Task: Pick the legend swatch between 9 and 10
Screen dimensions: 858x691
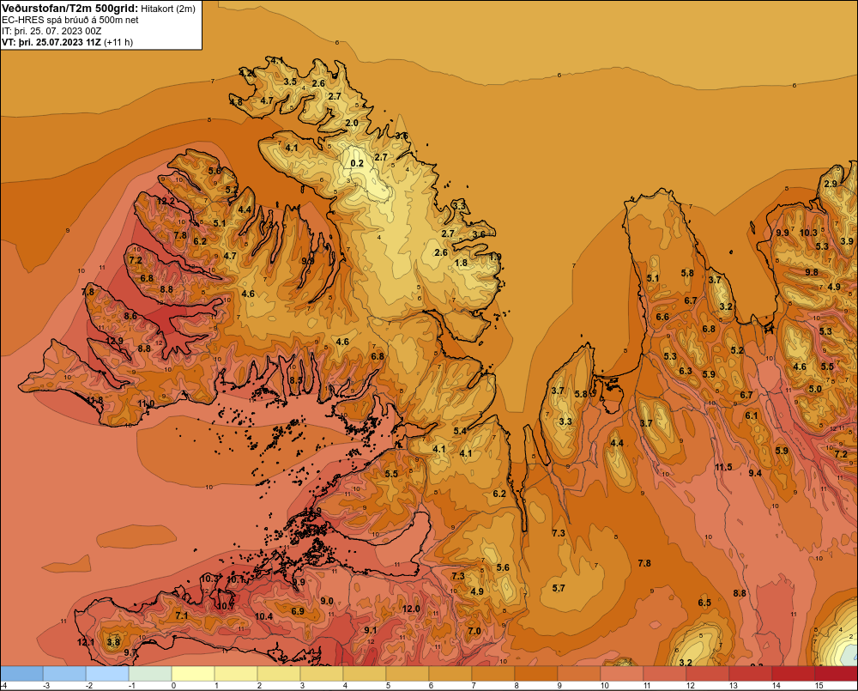Action: click(579, 674)
